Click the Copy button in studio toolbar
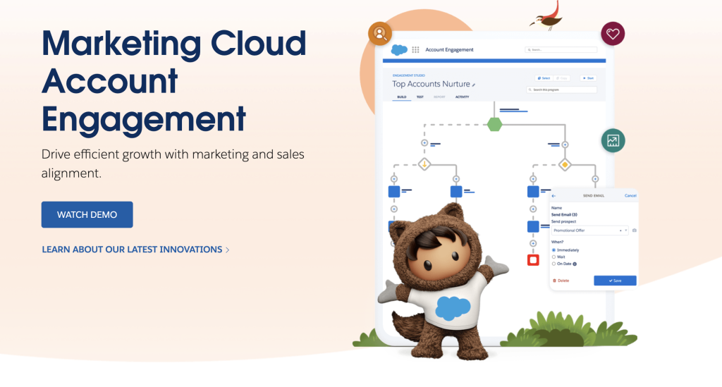722x387 pixels. coord(562,78)
